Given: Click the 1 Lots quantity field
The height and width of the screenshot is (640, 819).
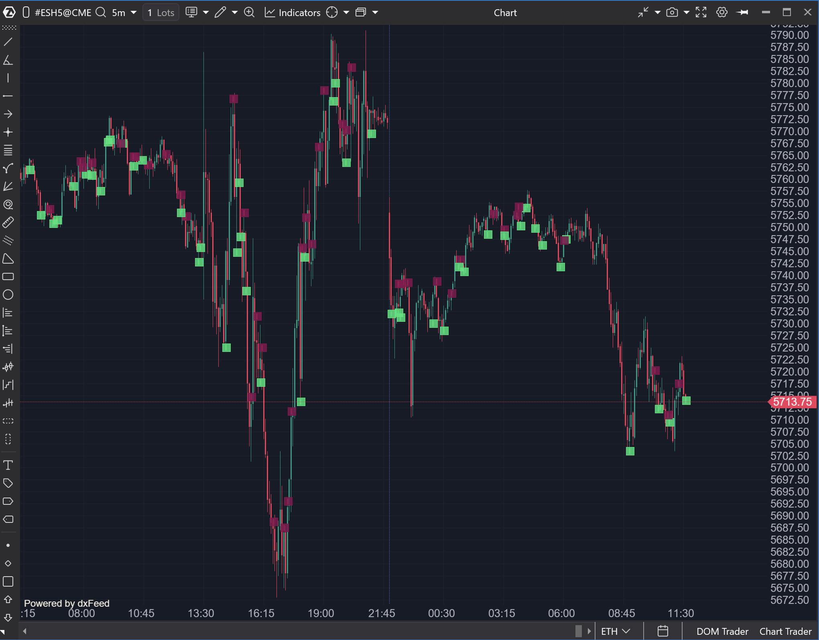Looking at the screenshot, I should [161, 12].
